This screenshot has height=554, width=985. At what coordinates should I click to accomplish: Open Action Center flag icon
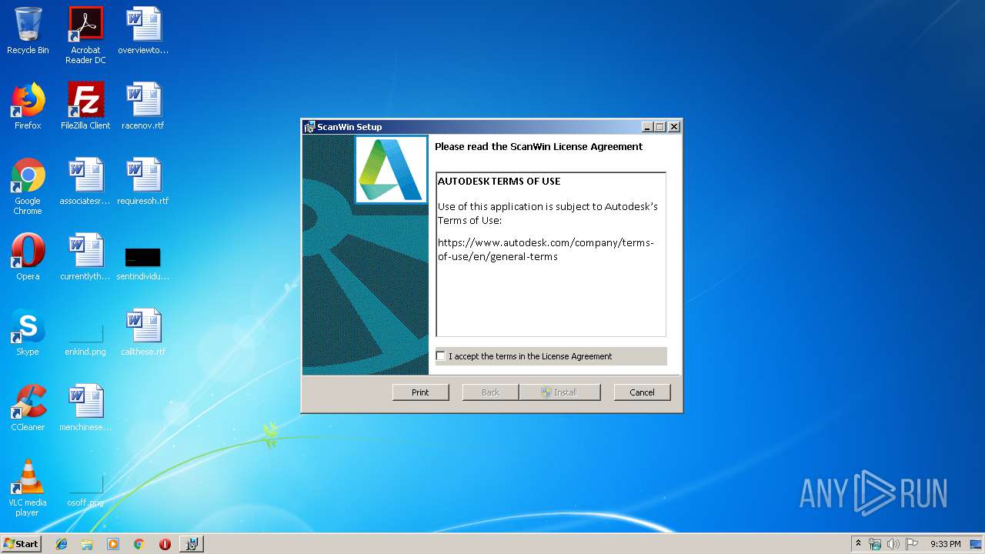(x=912, y=544)
